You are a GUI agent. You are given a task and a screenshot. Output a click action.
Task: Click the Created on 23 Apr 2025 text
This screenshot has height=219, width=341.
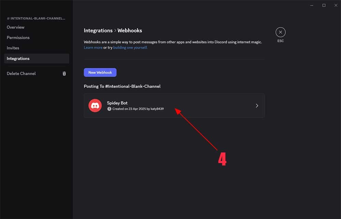138,109
